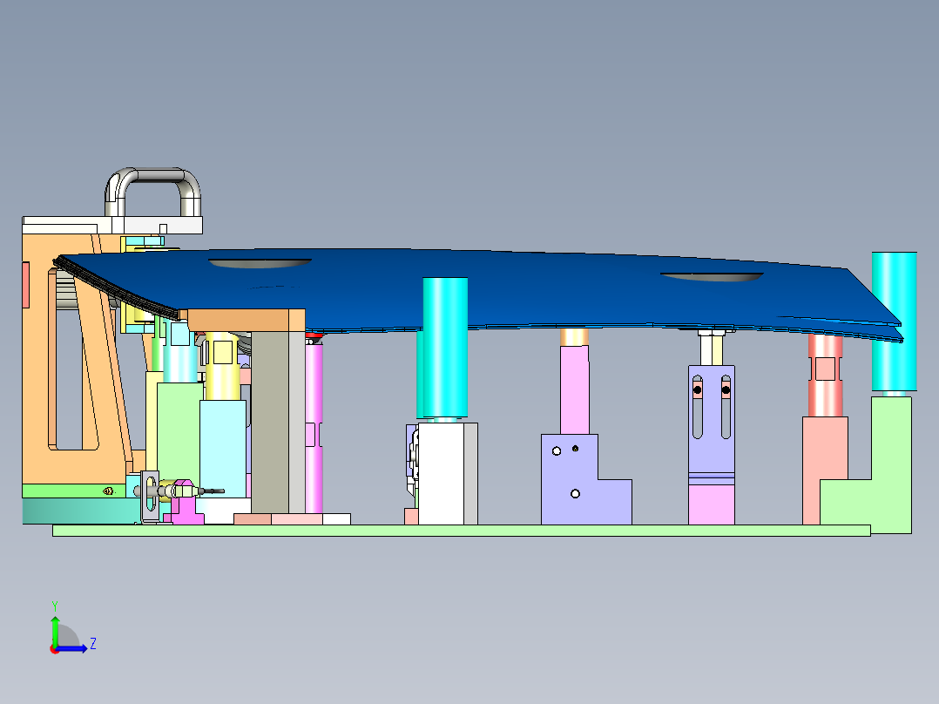Screen dimensions: 939x704
Task: Pick the right oval cutout on blue panel
Action: coord(712,277)
